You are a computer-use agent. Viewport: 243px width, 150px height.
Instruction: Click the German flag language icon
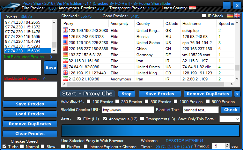click(230, 16)
